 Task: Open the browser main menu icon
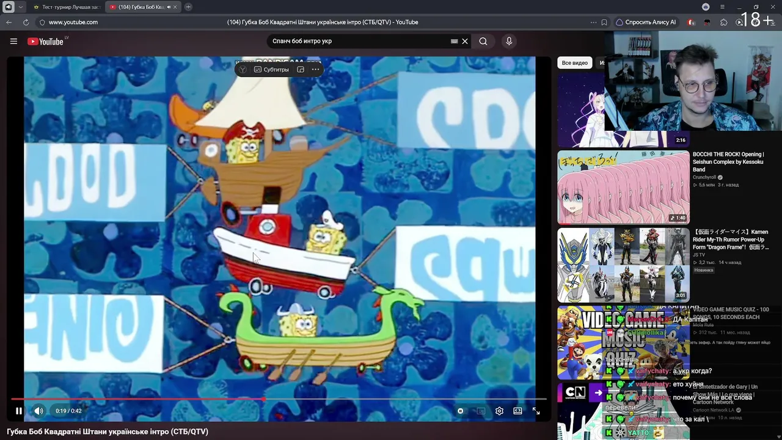coord(722,7)
